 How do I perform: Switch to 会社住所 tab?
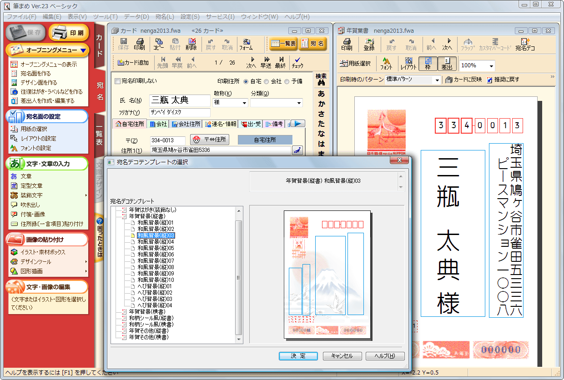point(186,124)
